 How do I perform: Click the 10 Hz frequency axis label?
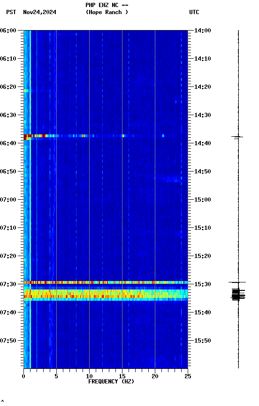[89, 376]
